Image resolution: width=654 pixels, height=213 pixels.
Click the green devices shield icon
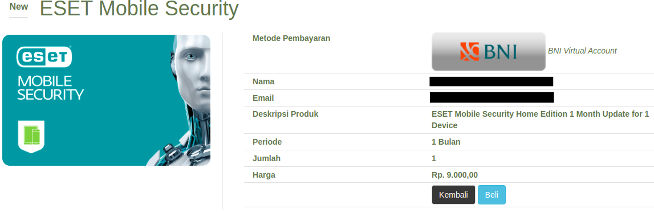pyautogui.click(x=31, y=137)
